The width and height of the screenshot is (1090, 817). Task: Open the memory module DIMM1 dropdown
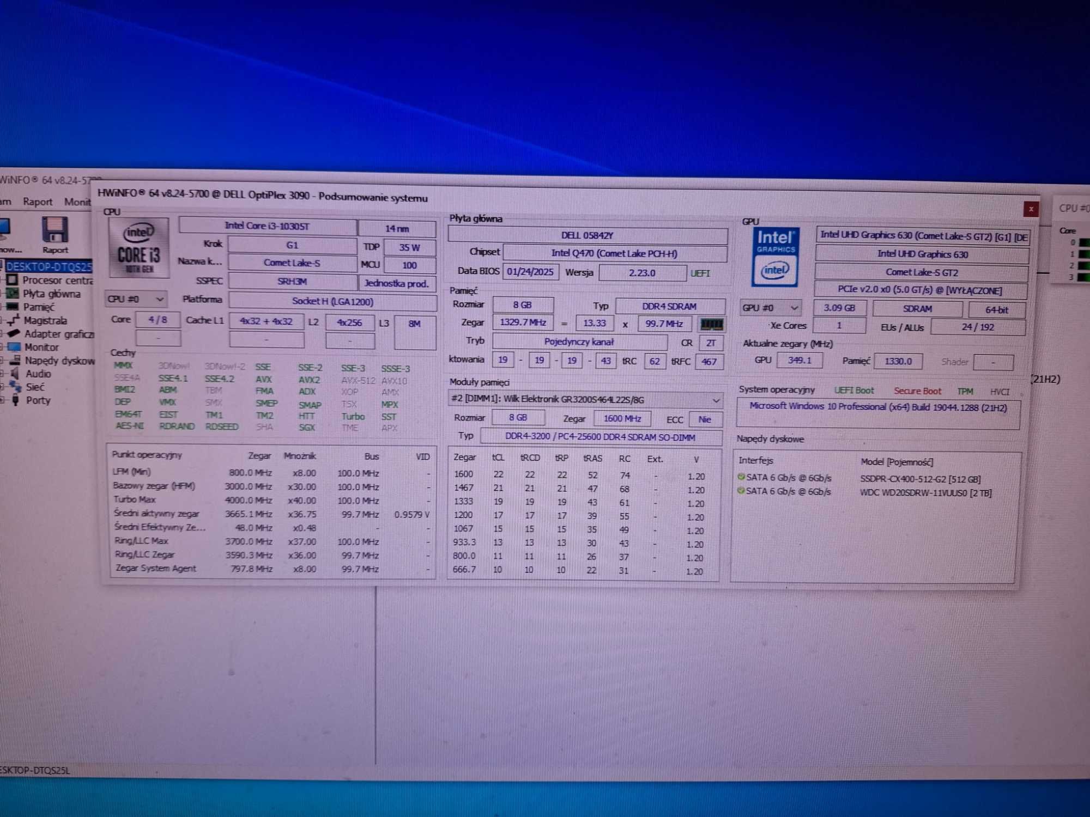click(x=585, y=399)
